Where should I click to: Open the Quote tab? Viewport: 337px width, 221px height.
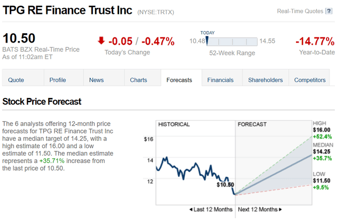tap(16, 80)
